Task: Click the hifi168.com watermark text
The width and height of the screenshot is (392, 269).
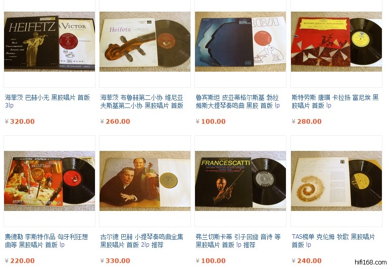Action: click(x=371, y=262)
